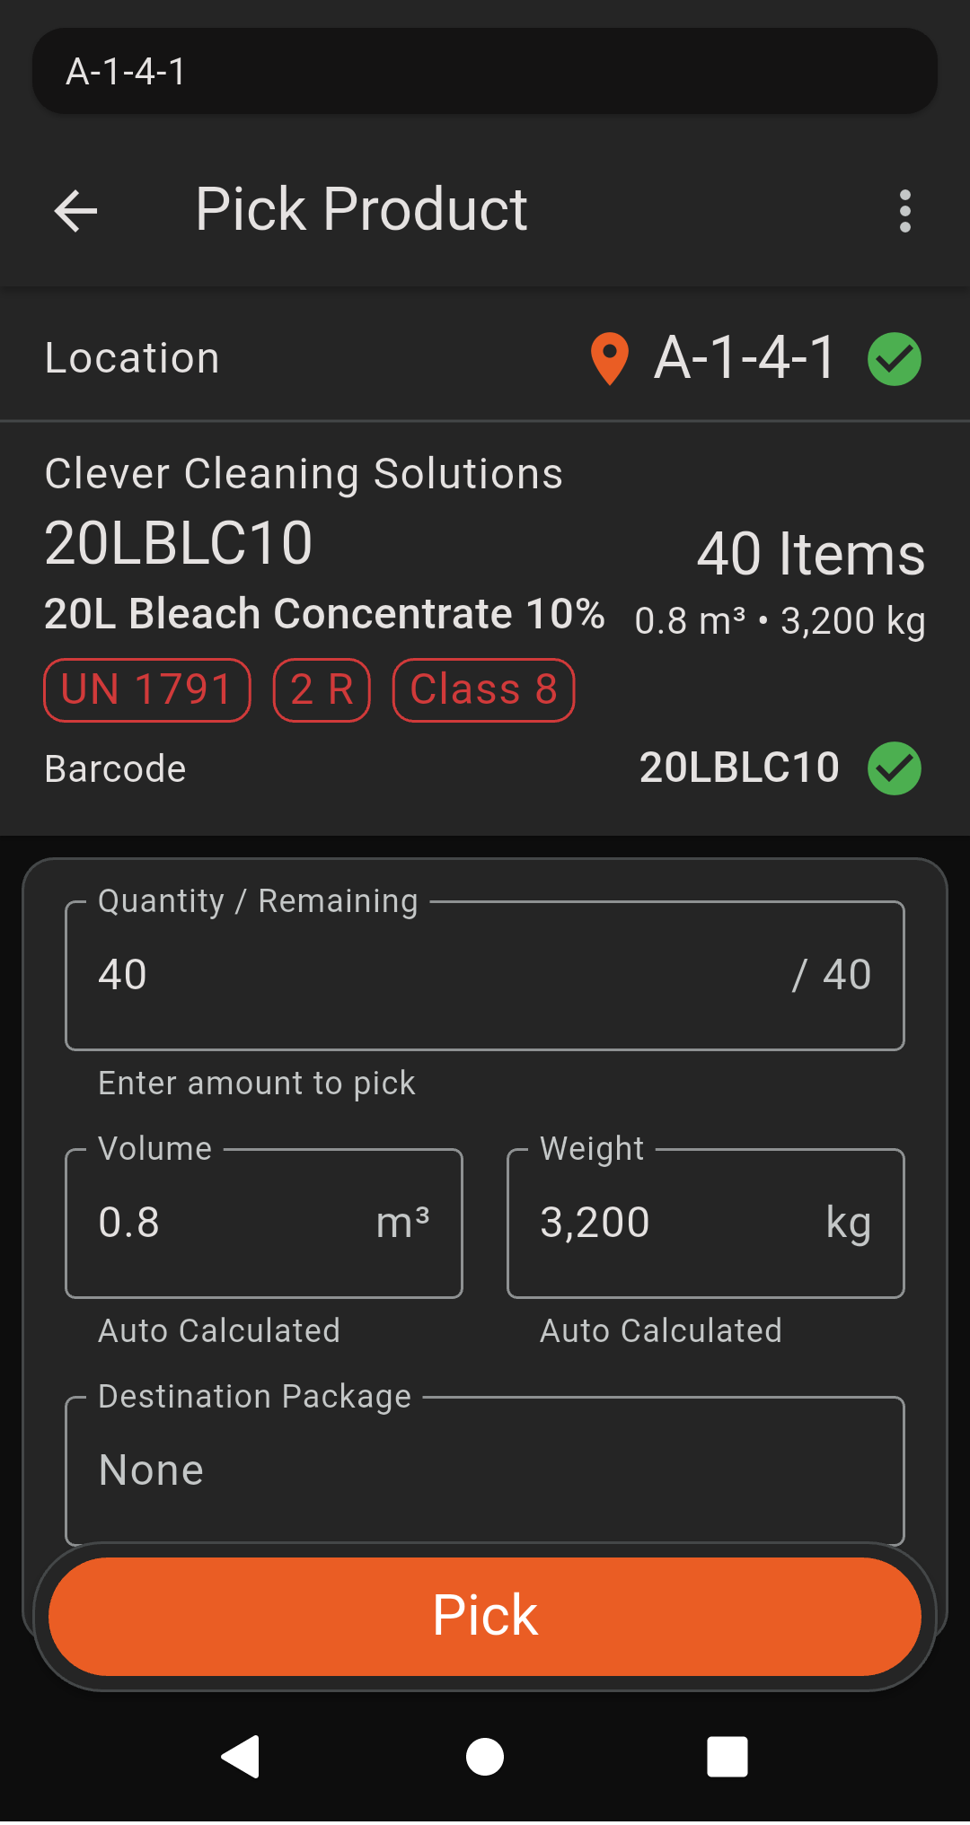This screenshot has height=1825, width=970.
Task: Tap the Class 8 hazard tag
Action: [483, 690]
